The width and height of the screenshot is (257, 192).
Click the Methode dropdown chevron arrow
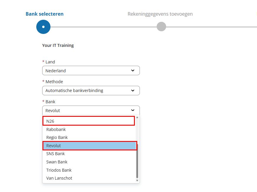(133, 91)
